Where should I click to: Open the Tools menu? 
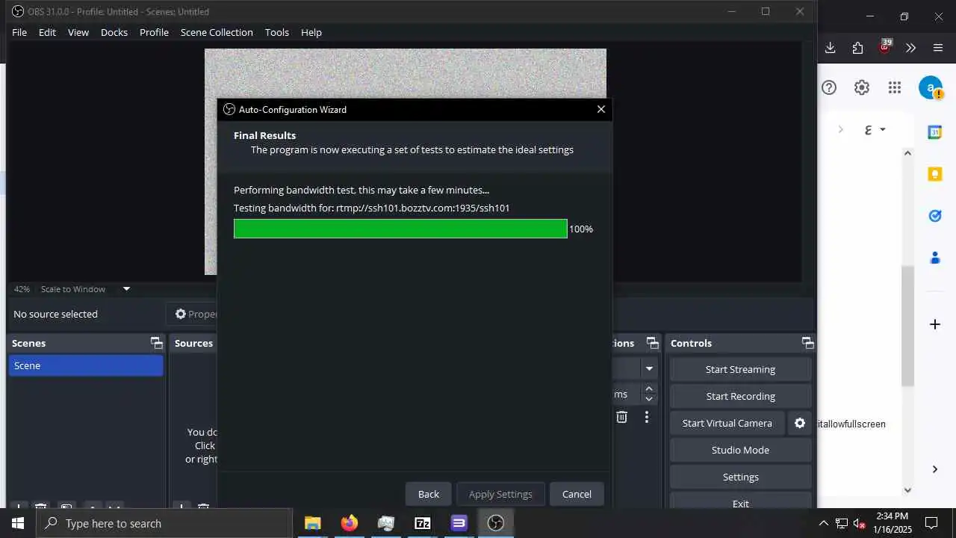pyautogui.click(x=277, y=32)
